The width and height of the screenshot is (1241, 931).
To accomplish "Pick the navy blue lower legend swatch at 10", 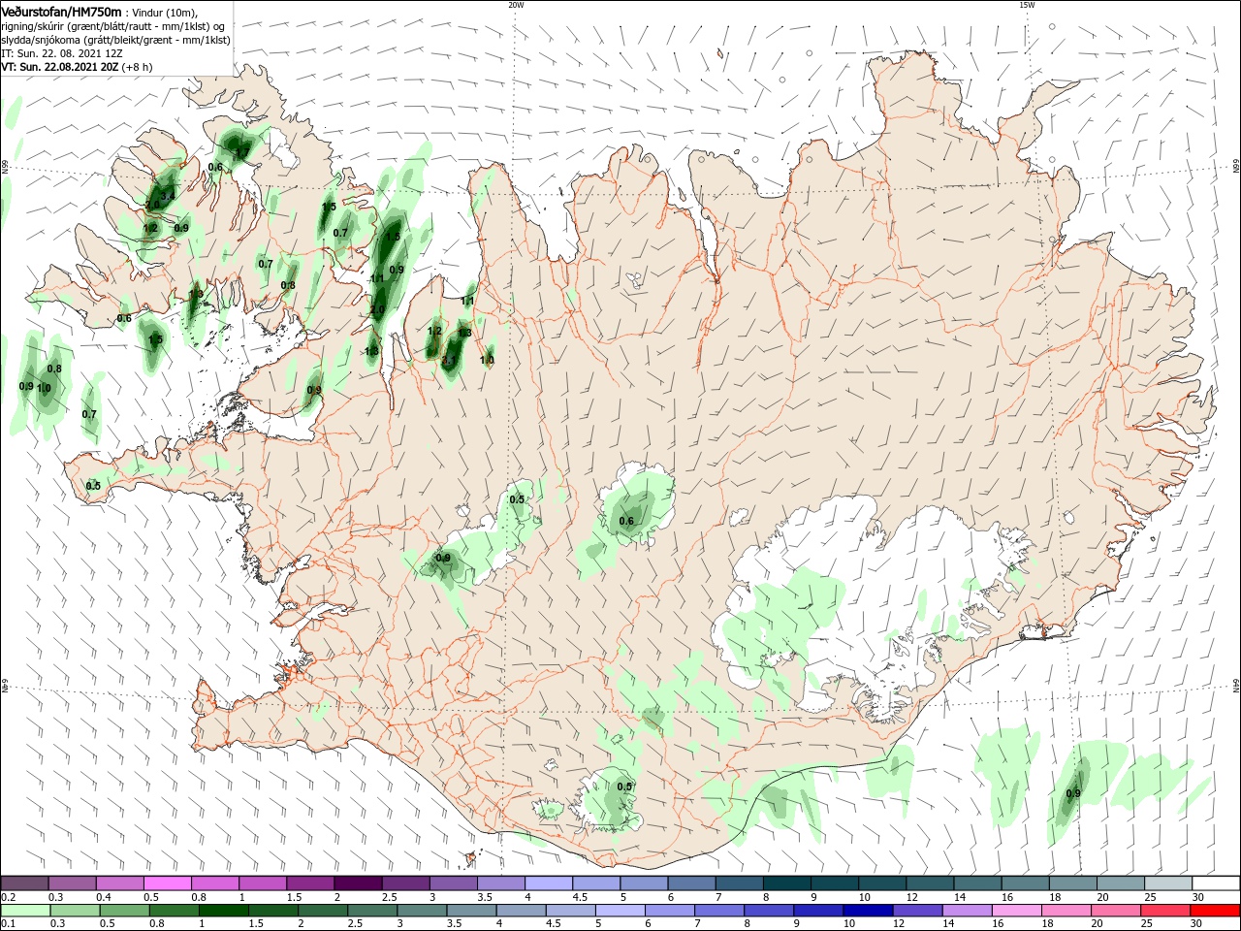I will 867,911.
